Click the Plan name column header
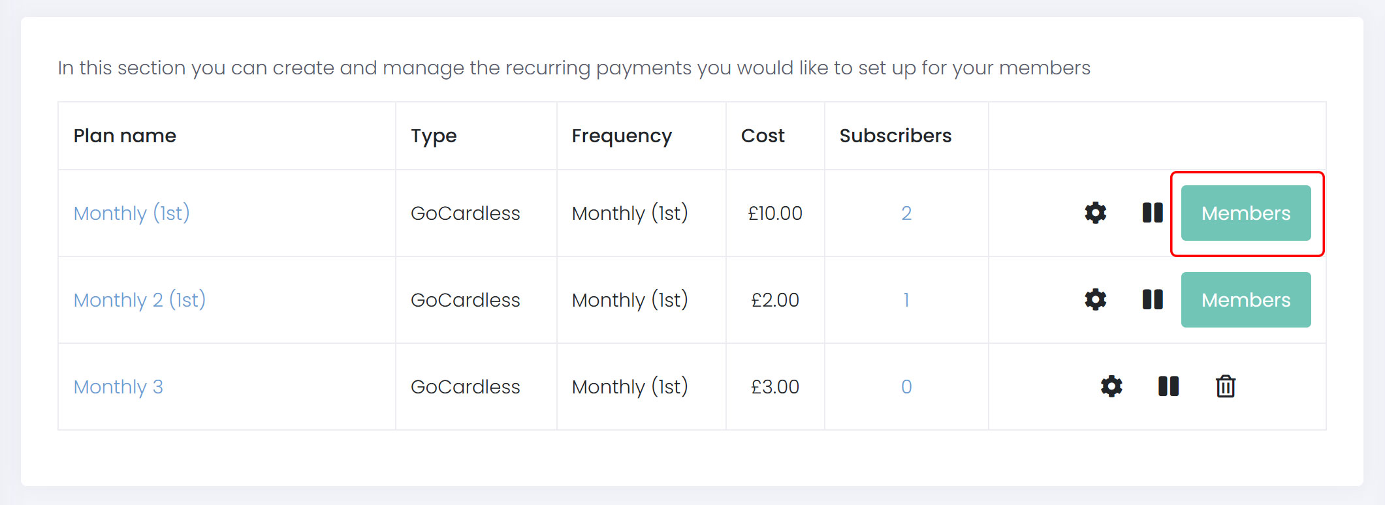 (x=125, y=136)
